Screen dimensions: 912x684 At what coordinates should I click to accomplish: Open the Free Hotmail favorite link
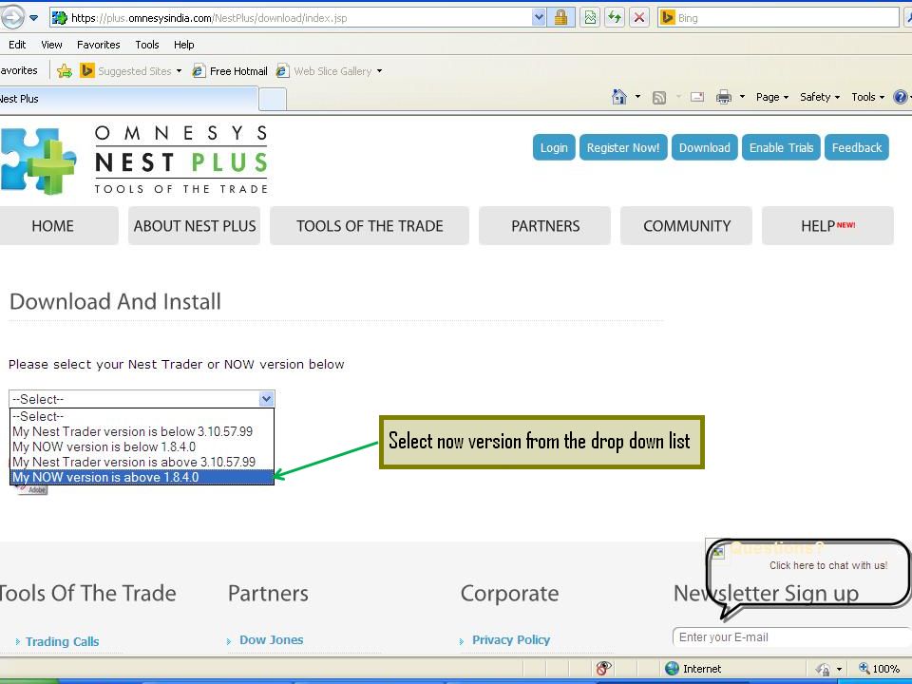pyautogui.click(x=230, y=71)
